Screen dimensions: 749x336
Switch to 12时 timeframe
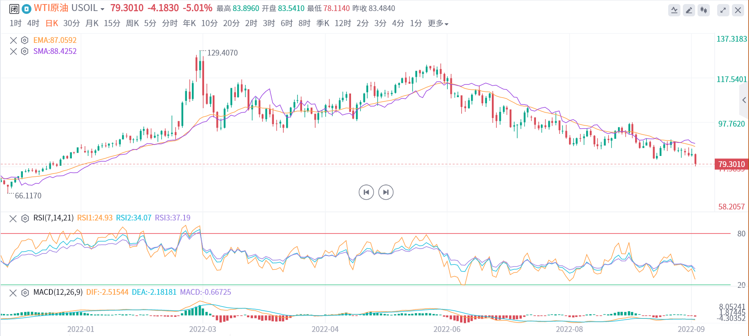click(343, 23)
